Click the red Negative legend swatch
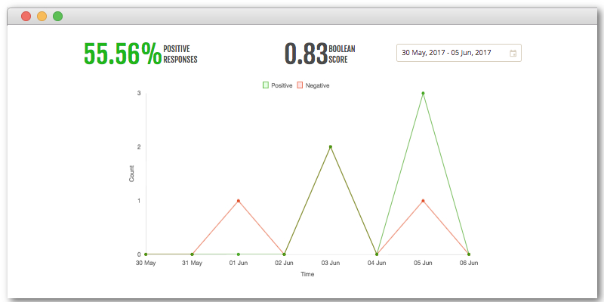Image resolution: width=604 pixels, height=302 pixels. tap(300, 85)
